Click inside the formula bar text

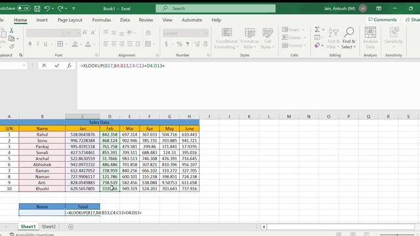123,66
